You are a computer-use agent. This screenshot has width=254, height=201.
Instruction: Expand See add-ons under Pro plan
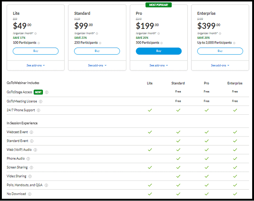point(159,65)
